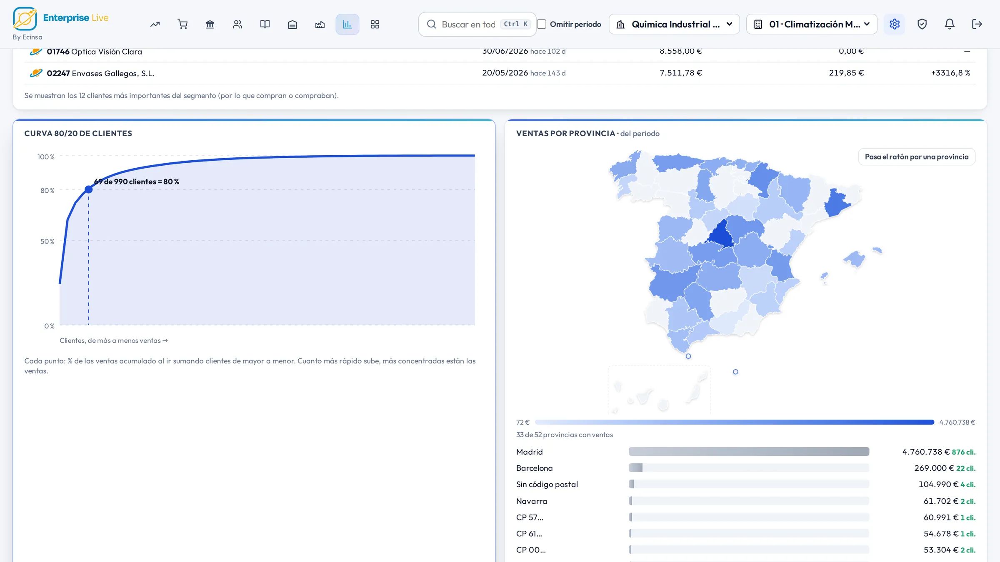Click the Sin código postal row
Image resolution: width=1000 pixels, height=562 pixels.
(746, 484)
